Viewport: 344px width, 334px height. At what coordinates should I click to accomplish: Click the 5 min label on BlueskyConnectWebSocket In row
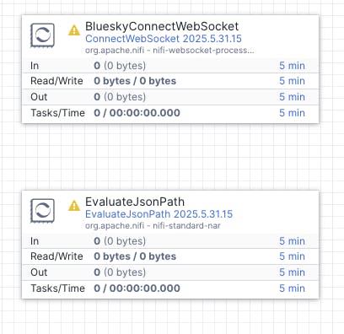(292, 66)
